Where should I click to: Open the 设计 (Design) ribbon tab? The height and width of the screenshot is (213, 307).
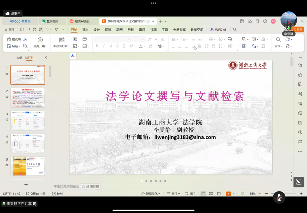(97, 30)
